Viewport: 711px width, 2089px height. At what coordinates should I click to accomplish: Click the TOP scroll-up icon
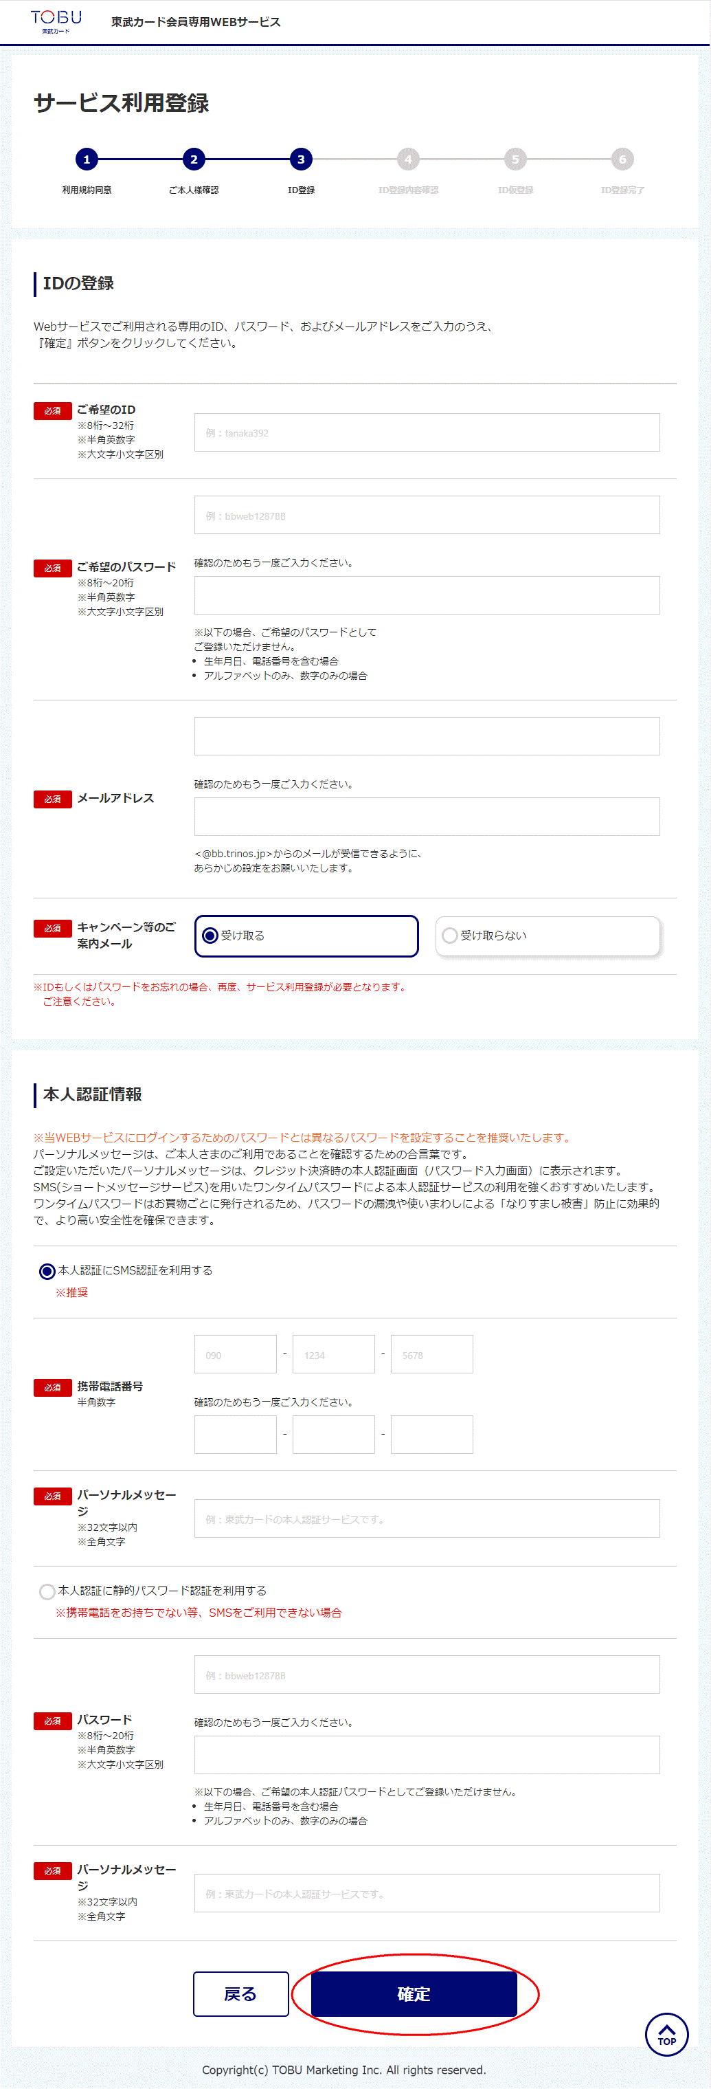click(666, 2034)
